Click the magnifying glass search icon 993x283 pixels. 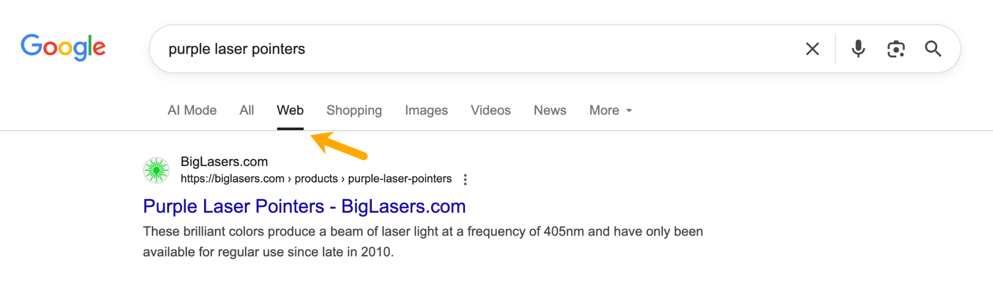point(933,49)
